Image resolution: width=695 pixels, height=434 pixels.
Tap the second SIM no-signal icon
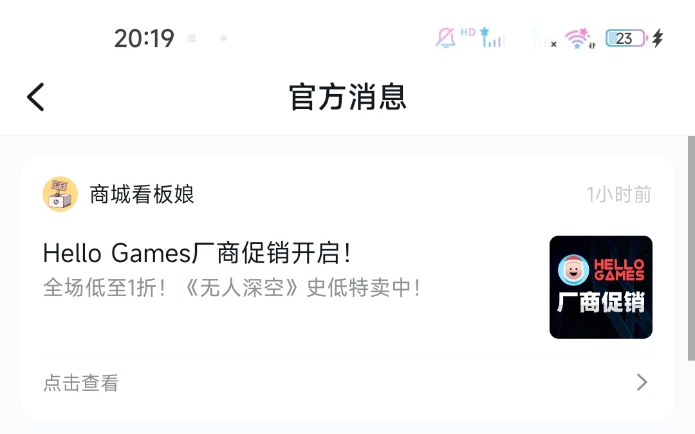[544, 38]
